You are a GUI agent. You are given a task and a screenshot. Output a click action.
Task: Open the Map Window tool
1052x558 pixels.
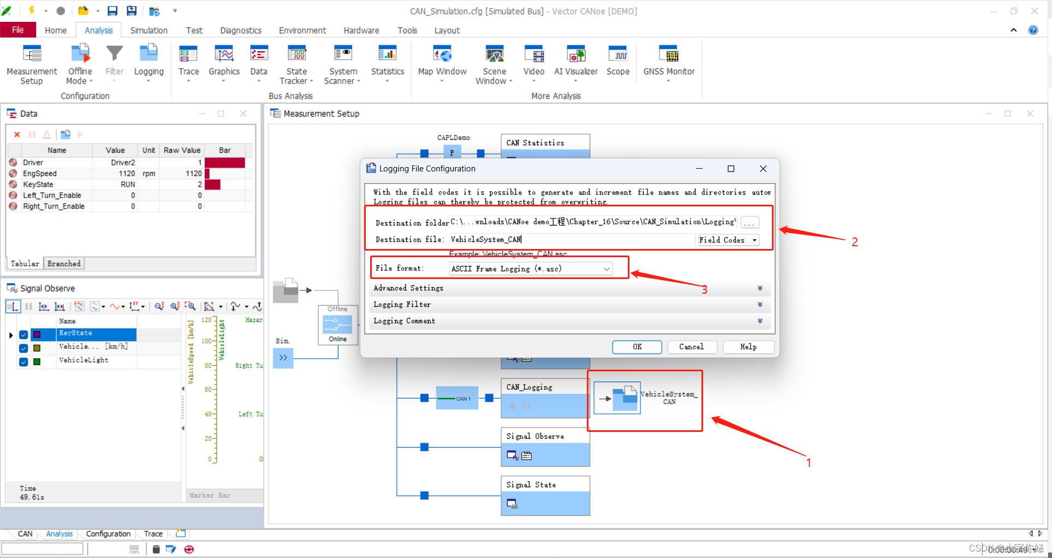442,63
